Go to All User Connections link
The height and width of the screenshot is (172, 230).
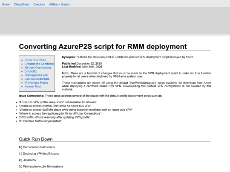[38, 68]
